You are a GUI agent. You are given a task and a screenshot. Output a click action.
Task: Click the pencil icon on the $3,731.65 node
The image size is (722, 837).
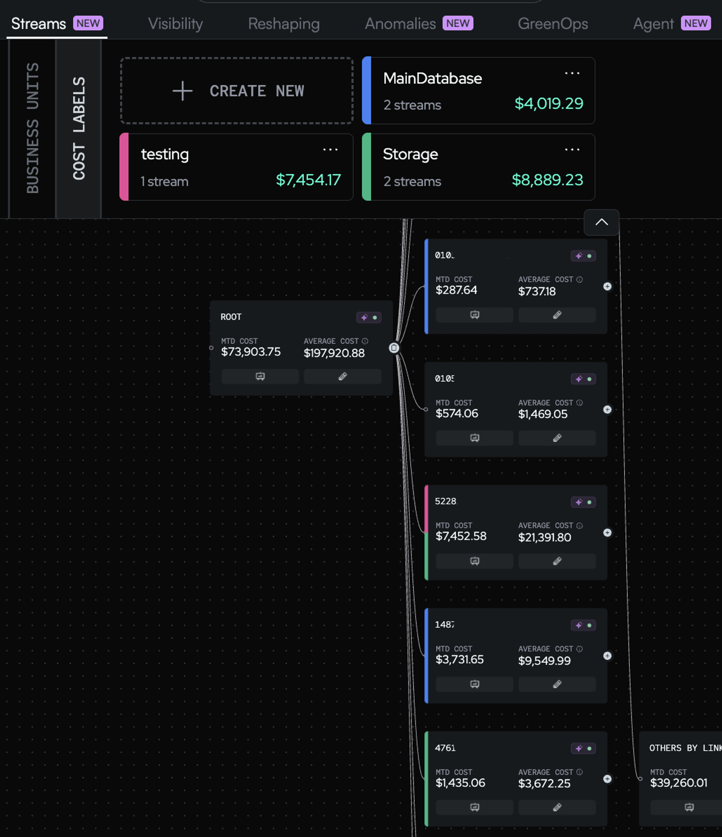coord(557,684)
